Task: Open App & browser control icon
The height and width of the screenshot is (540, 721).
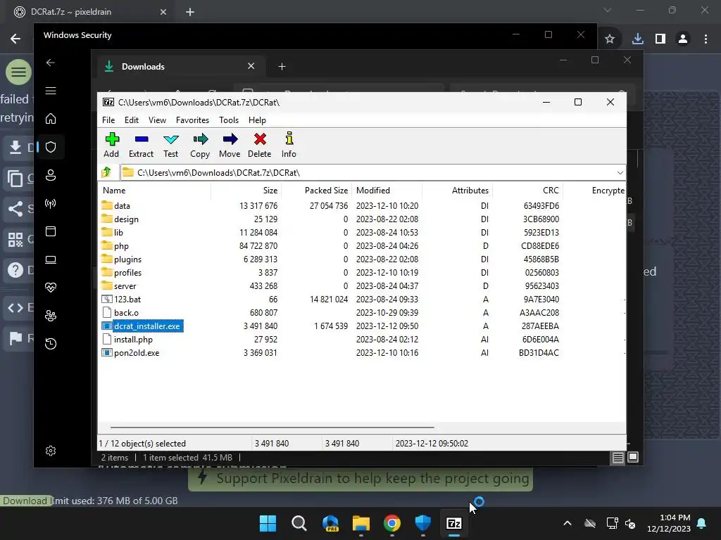Action: (51, 231)
